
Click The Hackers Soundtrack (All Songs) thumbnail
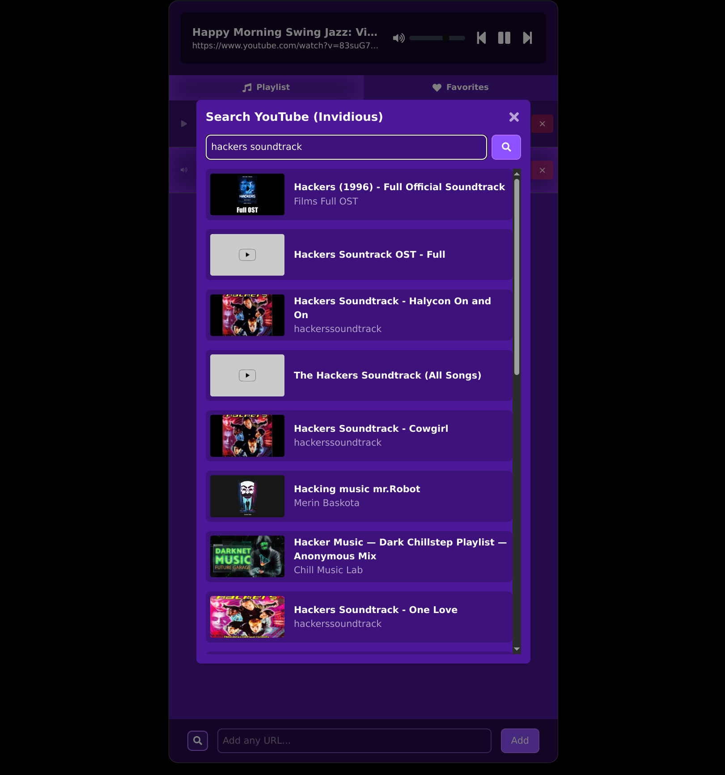247,375
